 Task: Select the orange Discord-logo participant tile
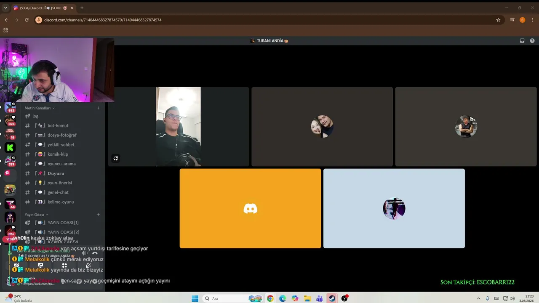(x=250, y=208)
